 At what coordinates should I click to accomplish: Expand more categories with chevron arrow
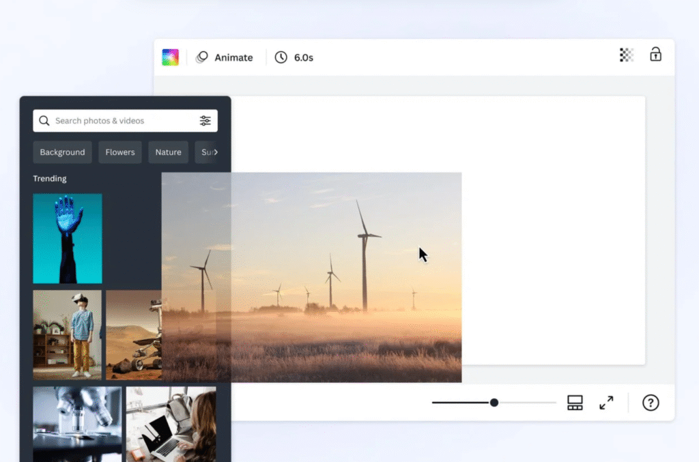pyautogui.click(x=215, y=152)
